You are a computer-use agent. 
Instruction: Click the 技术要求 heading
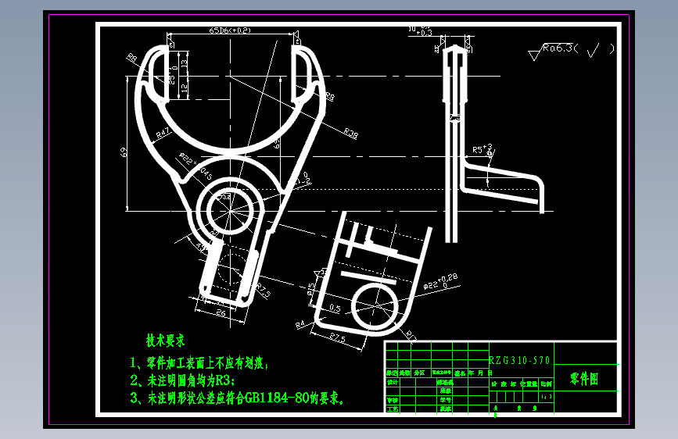[x=166, y=341]
